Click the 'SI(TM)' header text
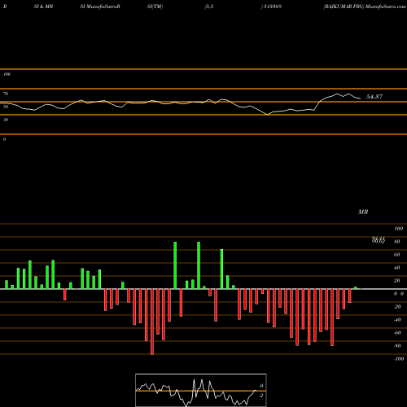This screenshot has height=407, width=407. coord(155,7)
